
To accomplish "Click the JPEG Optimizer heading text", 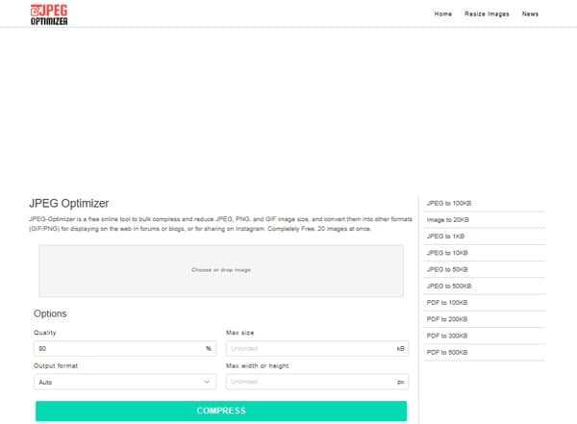I will [x=69, y=203].
